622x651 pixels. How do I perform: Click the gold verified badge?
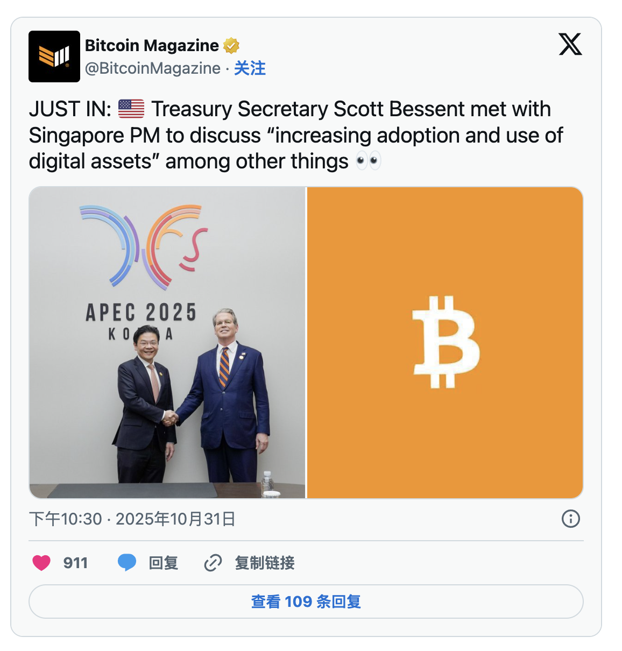tap(231, 46)
